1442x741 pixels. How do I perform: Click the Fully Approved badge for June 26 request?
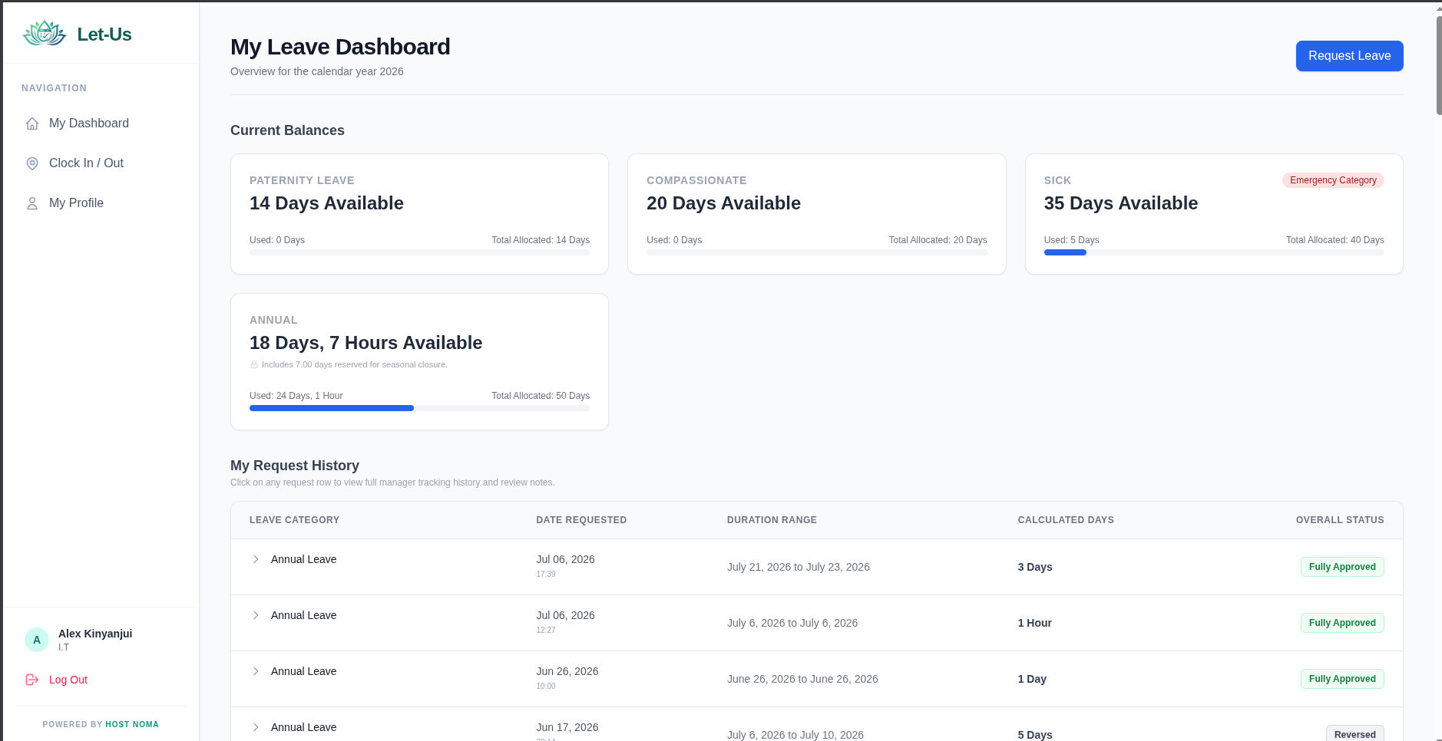click(x=1342, y=679)
